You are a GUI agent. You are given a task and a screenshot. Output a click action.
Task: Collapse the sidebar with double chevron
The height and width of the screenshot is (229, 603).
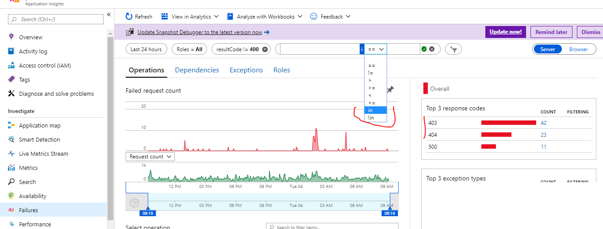(x=109, y=15)
